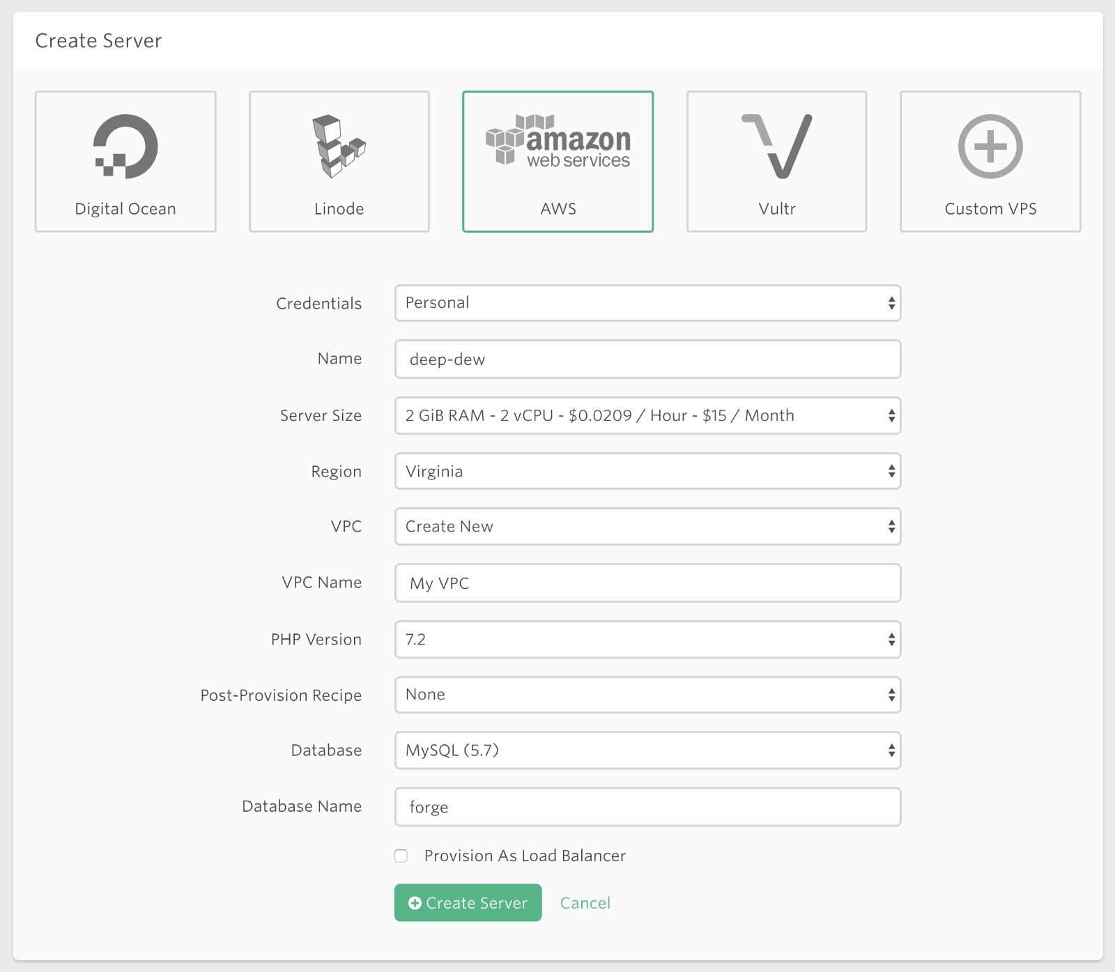Click the Linode provider label
This screenshot has height=972, width=1115.
(339, 209)
